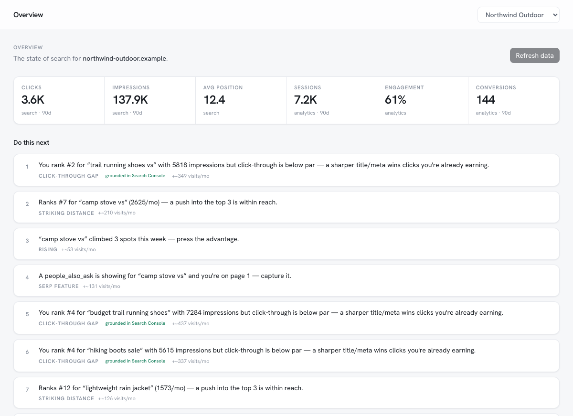573x416 pixels.
Task: Select the Conversions 144 metric card
Action: click(x=514, y=100)
